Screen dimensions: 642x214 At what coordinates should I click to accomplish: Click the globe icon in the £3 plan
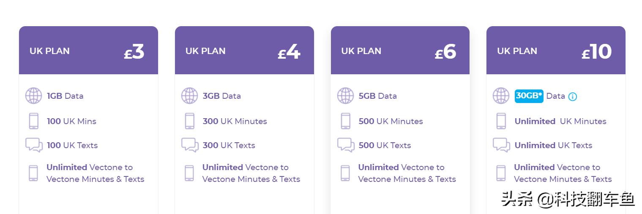click(x=33, y=96)
